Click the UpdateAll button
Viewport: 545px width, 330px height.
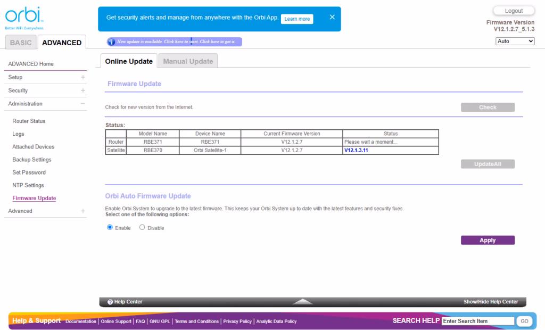487,164
